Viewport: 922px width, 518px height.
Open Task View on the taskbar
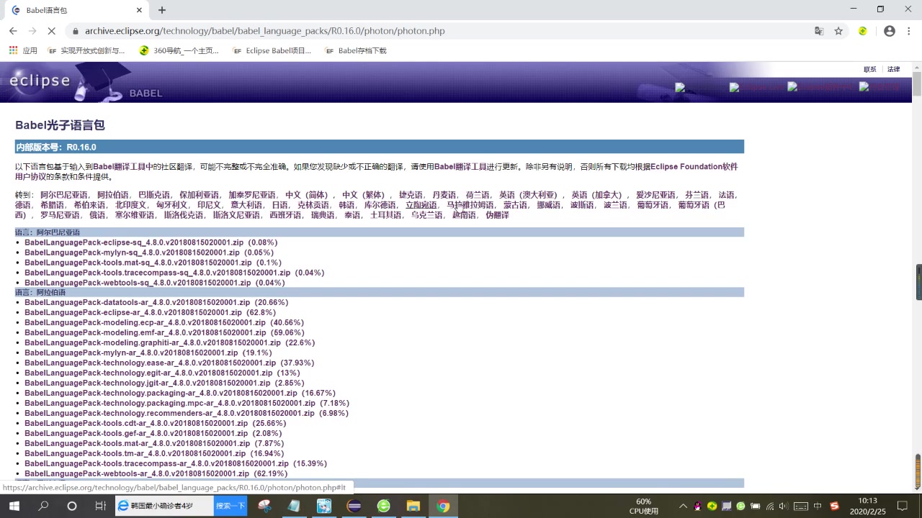click(100, 506)
